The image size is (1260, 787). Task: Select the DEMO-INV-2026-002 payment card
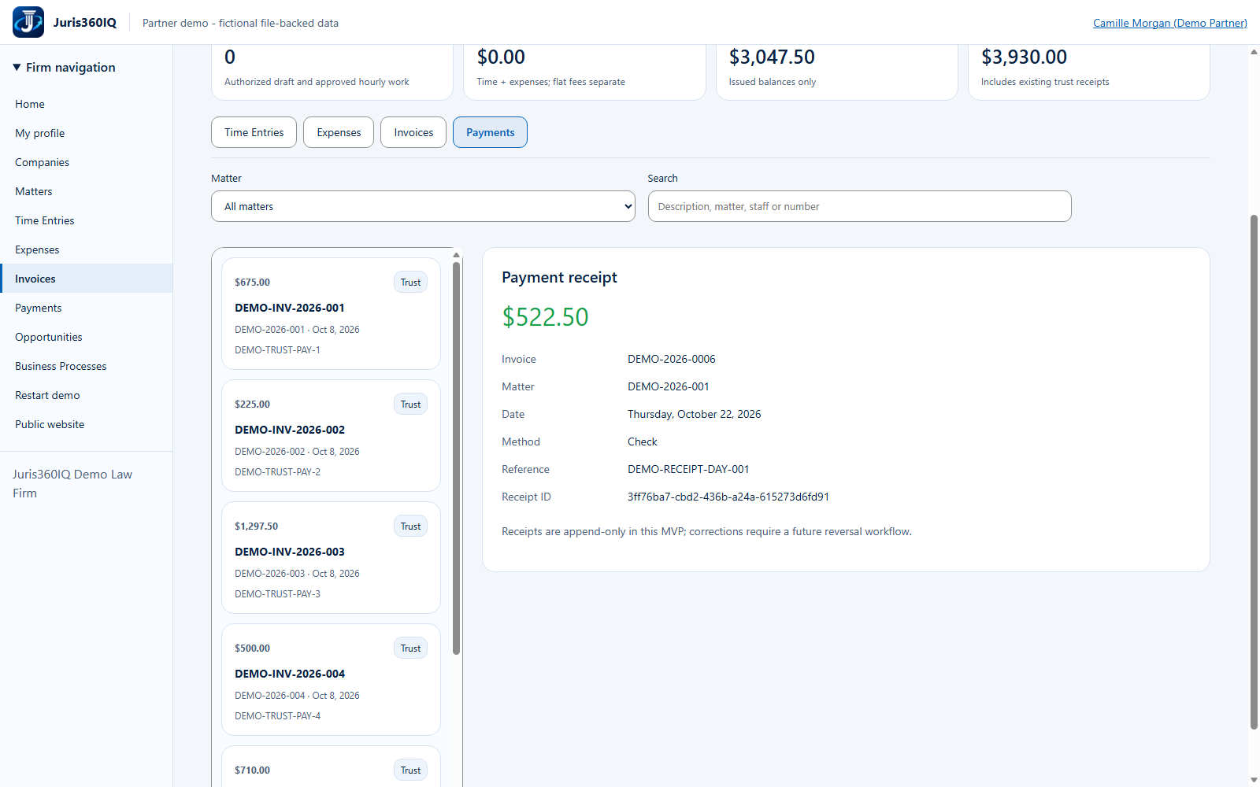(x=331, y=435)
